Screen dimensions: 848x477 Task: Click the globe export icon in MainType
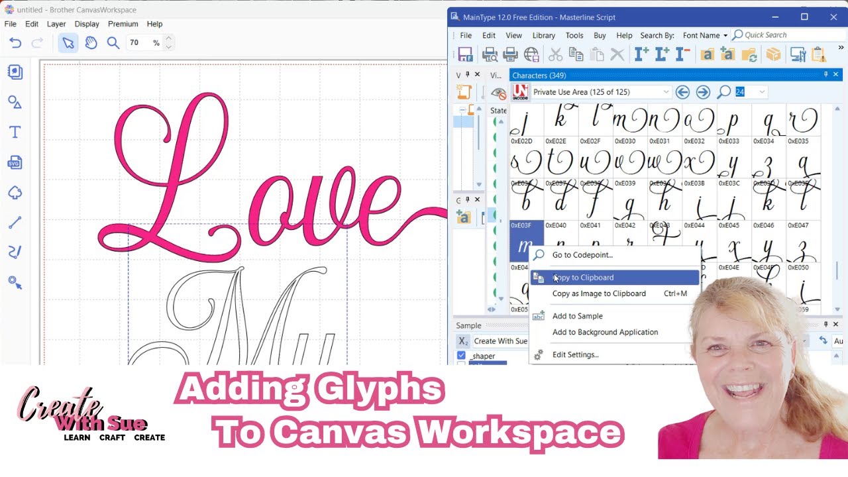(x=531, y=54)
